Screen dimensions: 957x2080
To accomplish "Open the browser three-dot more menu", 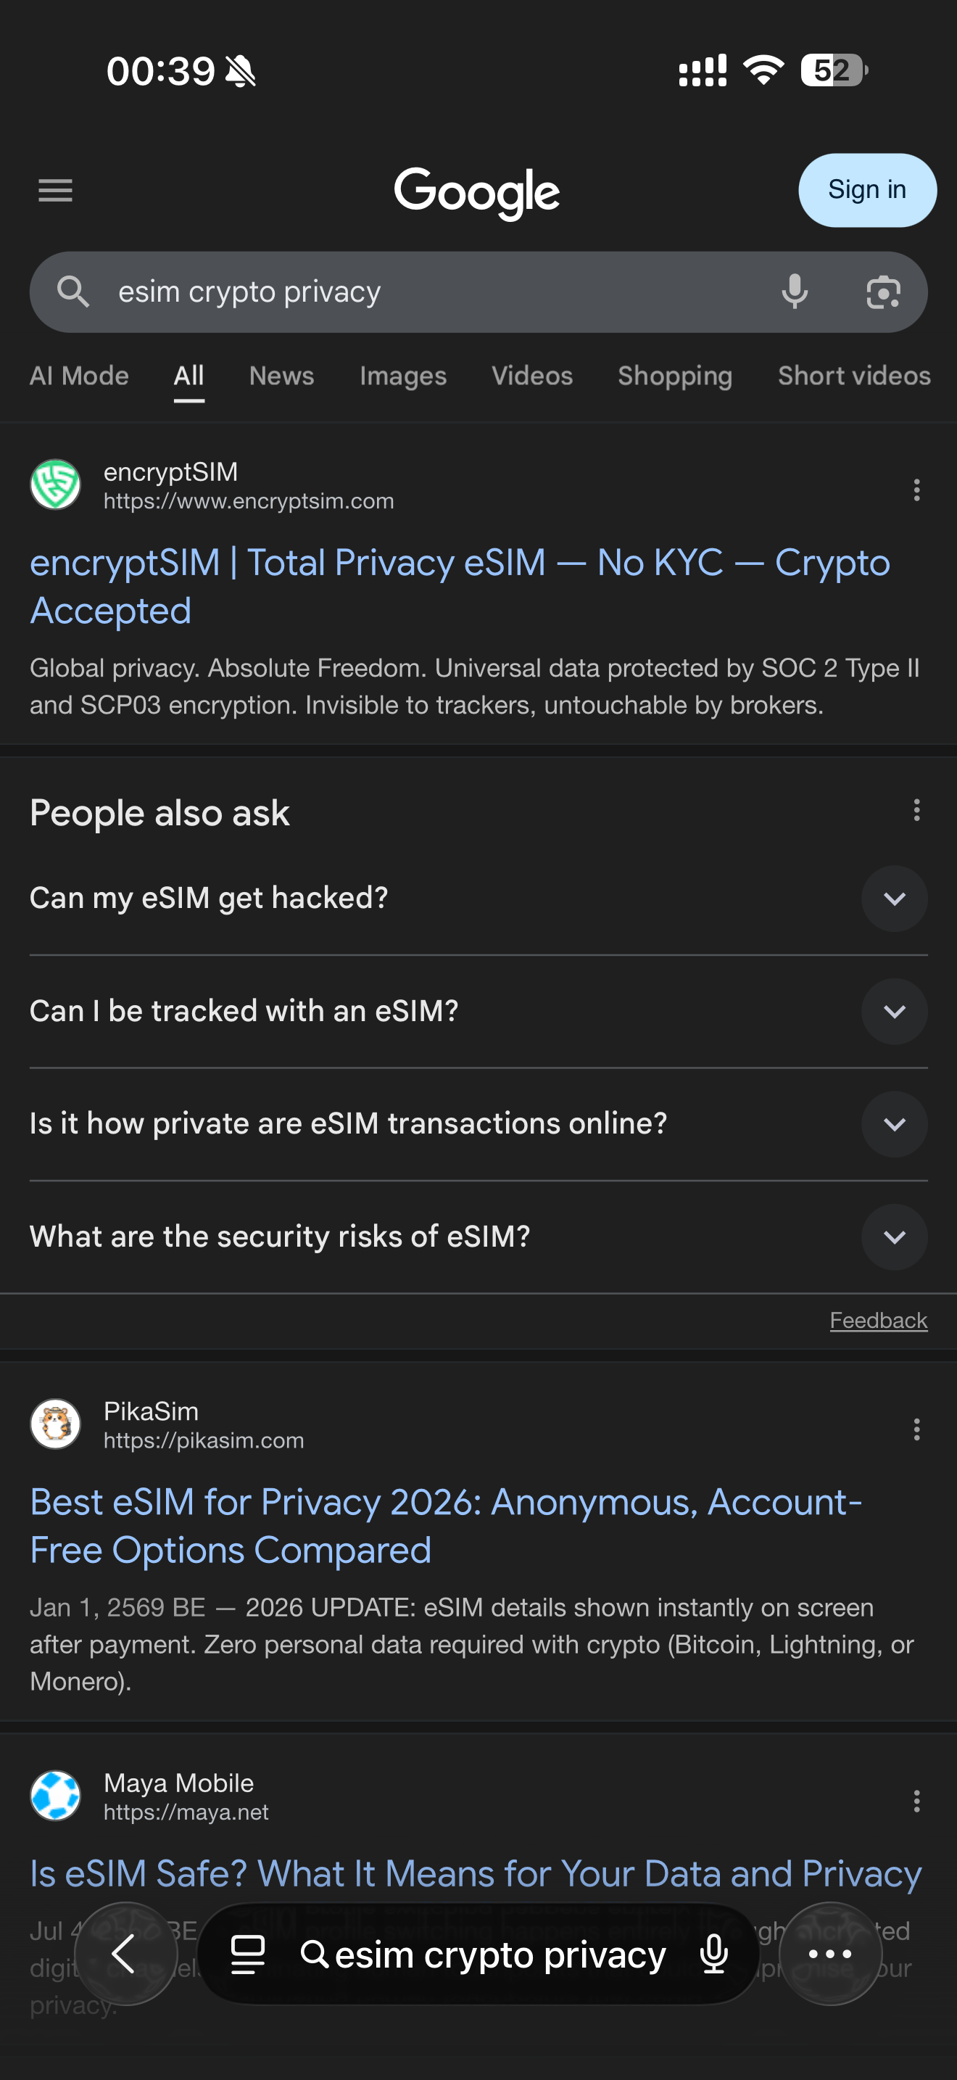I will (829, 1954).
